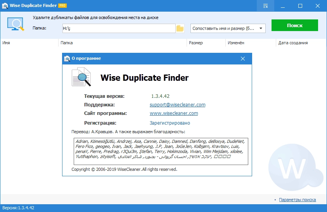Click the Wise Duplicate Finder heading in dialog

[145, 78]
